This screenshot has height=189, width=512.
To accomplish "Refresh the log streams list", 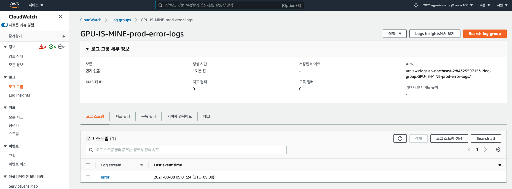I will click(400, 139).
